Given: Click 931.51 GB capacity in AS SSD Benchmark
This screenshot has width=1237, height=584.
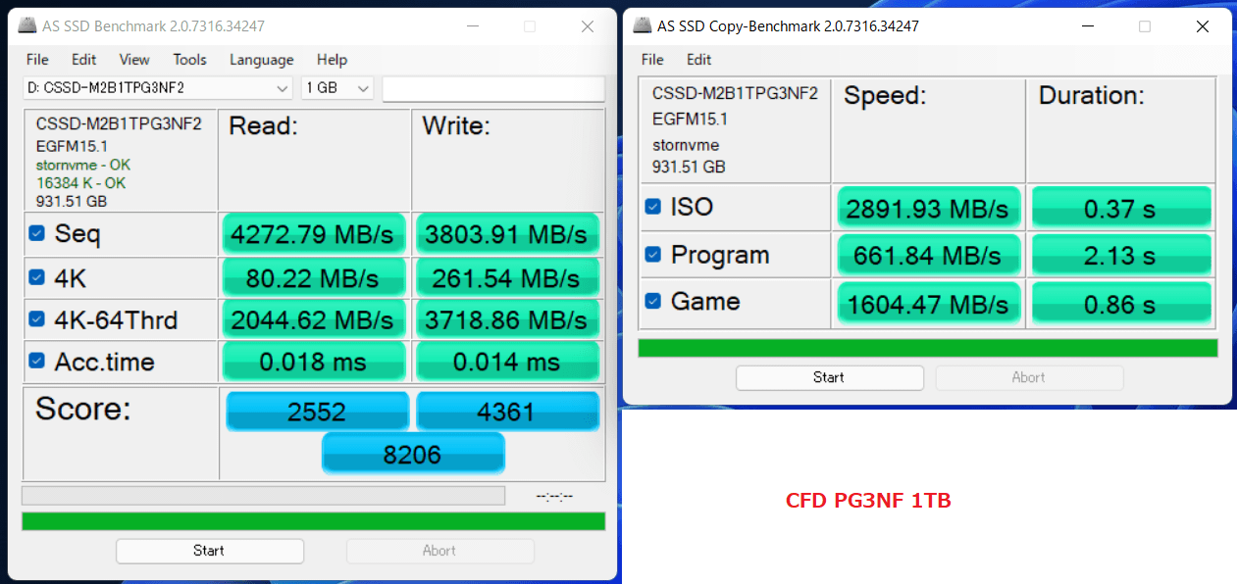Looking at the screenshot, I should [72, 202].
